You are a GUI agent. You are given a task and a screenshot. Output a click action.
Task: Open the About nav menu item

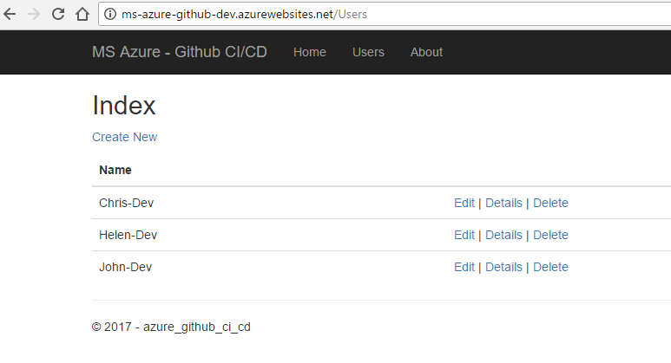click(x=426, y=52)
